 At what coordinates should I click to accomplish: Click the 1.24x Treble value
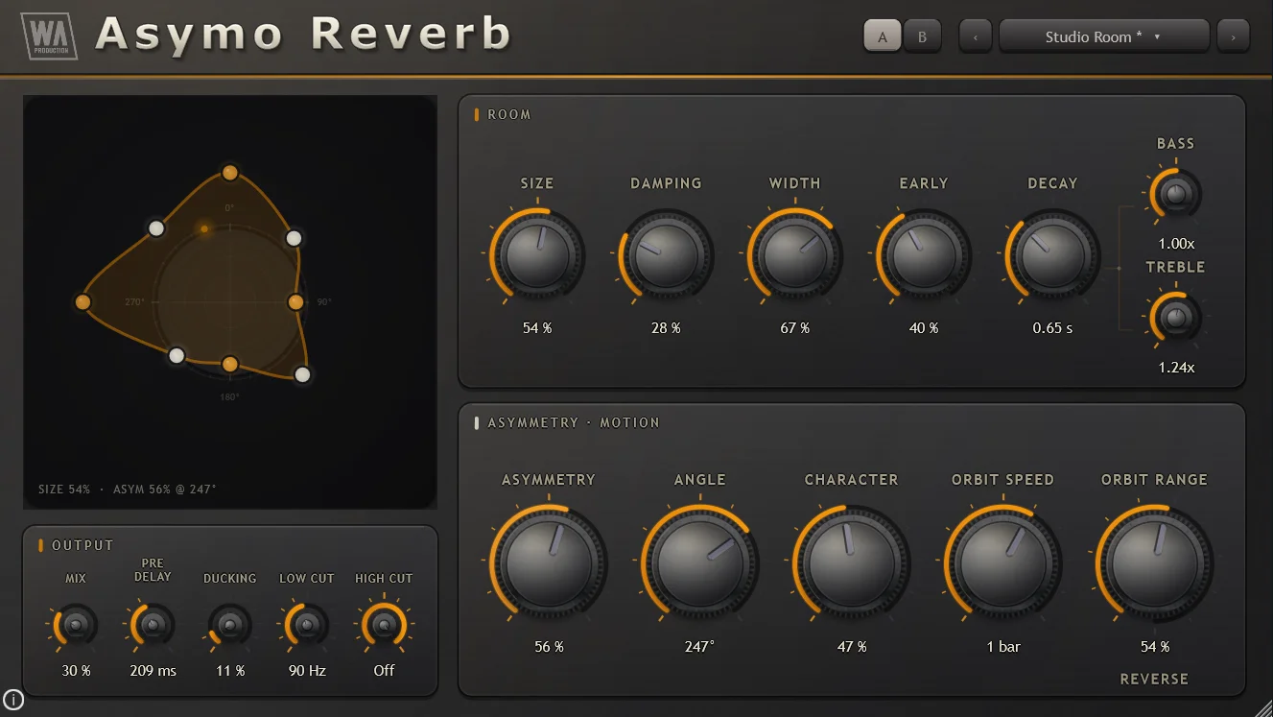(x=1176, y=367)
